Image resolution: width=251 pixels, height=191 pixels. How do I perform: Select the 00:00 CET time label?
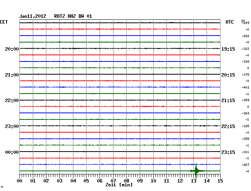coord(12,152)
